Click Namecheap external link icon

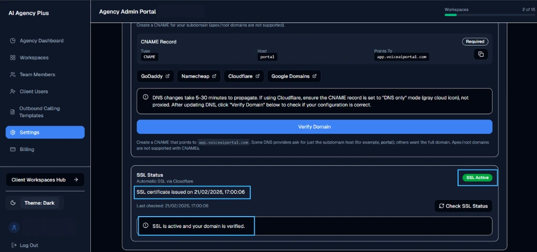click(214, 76)
